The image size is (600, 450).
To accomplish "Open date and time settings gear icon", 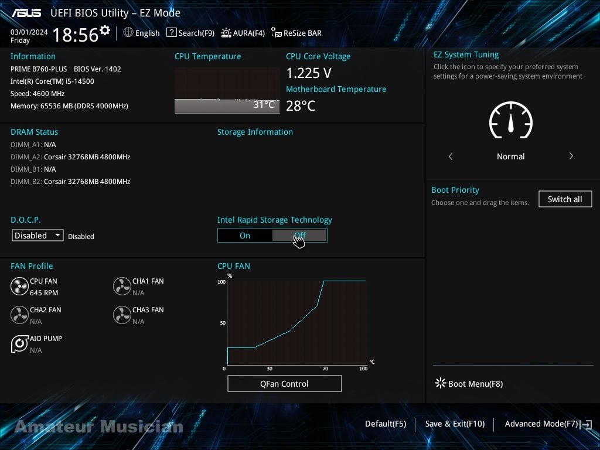I will coord(105,30).
